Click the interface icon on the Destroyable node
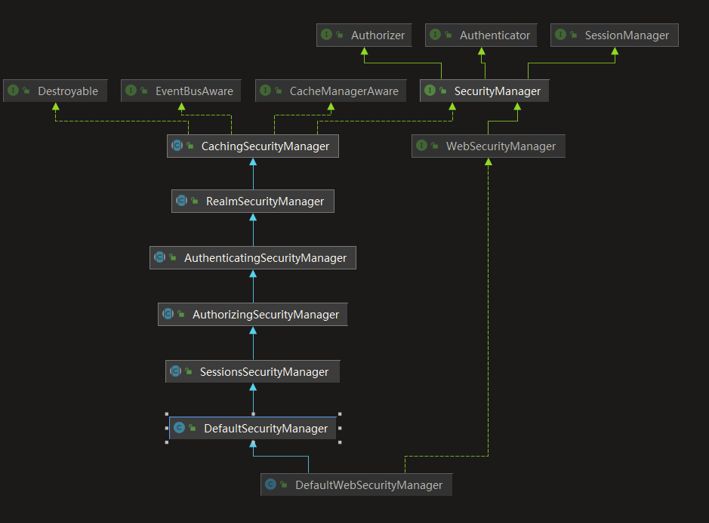Screen dimensions: 709x523 [x=13, y=91]
